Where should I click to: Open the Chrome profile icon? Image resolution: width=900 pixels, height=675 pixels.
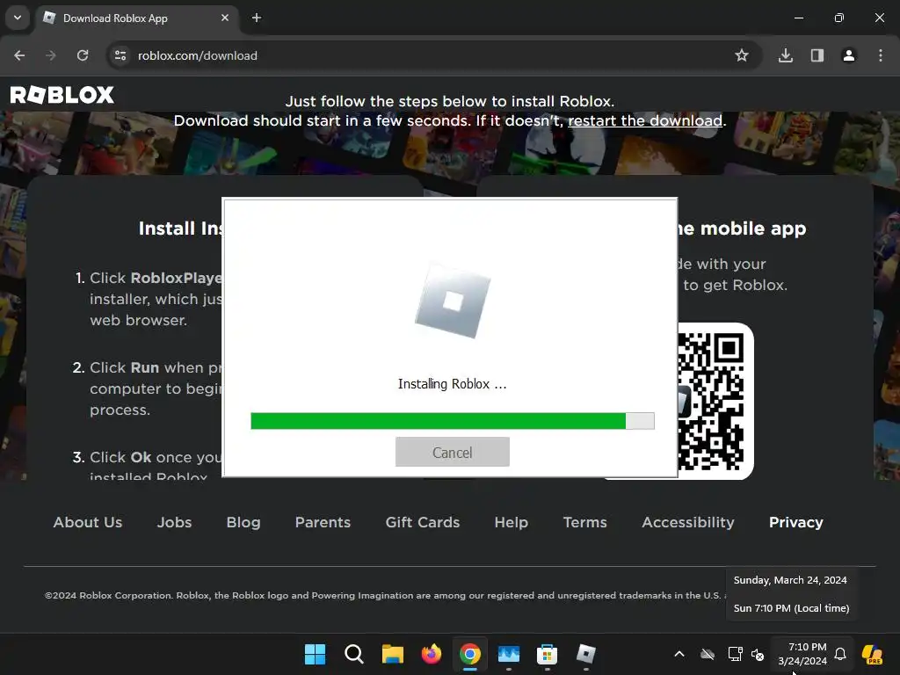tap(849, 55)
